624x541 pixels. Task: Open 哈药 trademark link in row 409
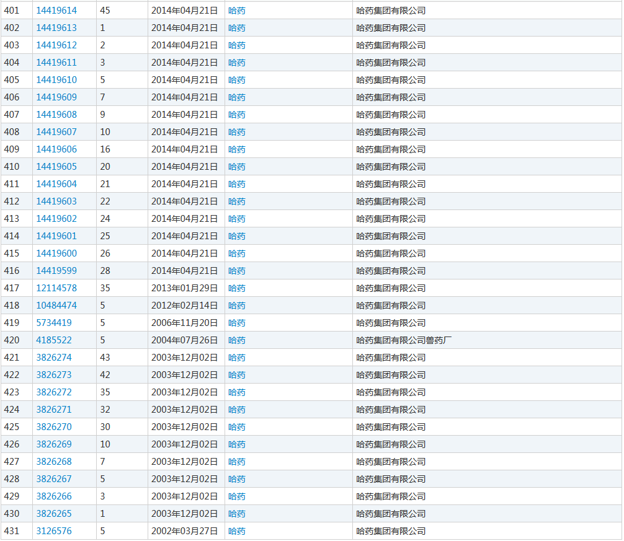click(x=237, y=149)
